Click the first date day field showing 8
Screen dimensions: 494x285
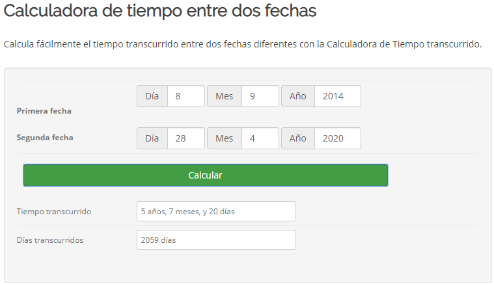click(x=185, y=96)
